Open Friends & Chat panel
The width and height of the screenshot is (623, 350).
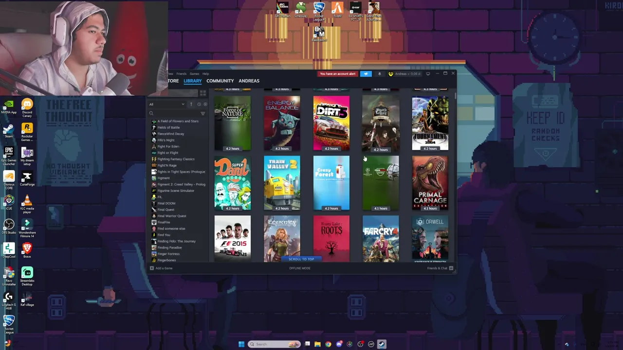pyautogui.click(x=440, y=268)
